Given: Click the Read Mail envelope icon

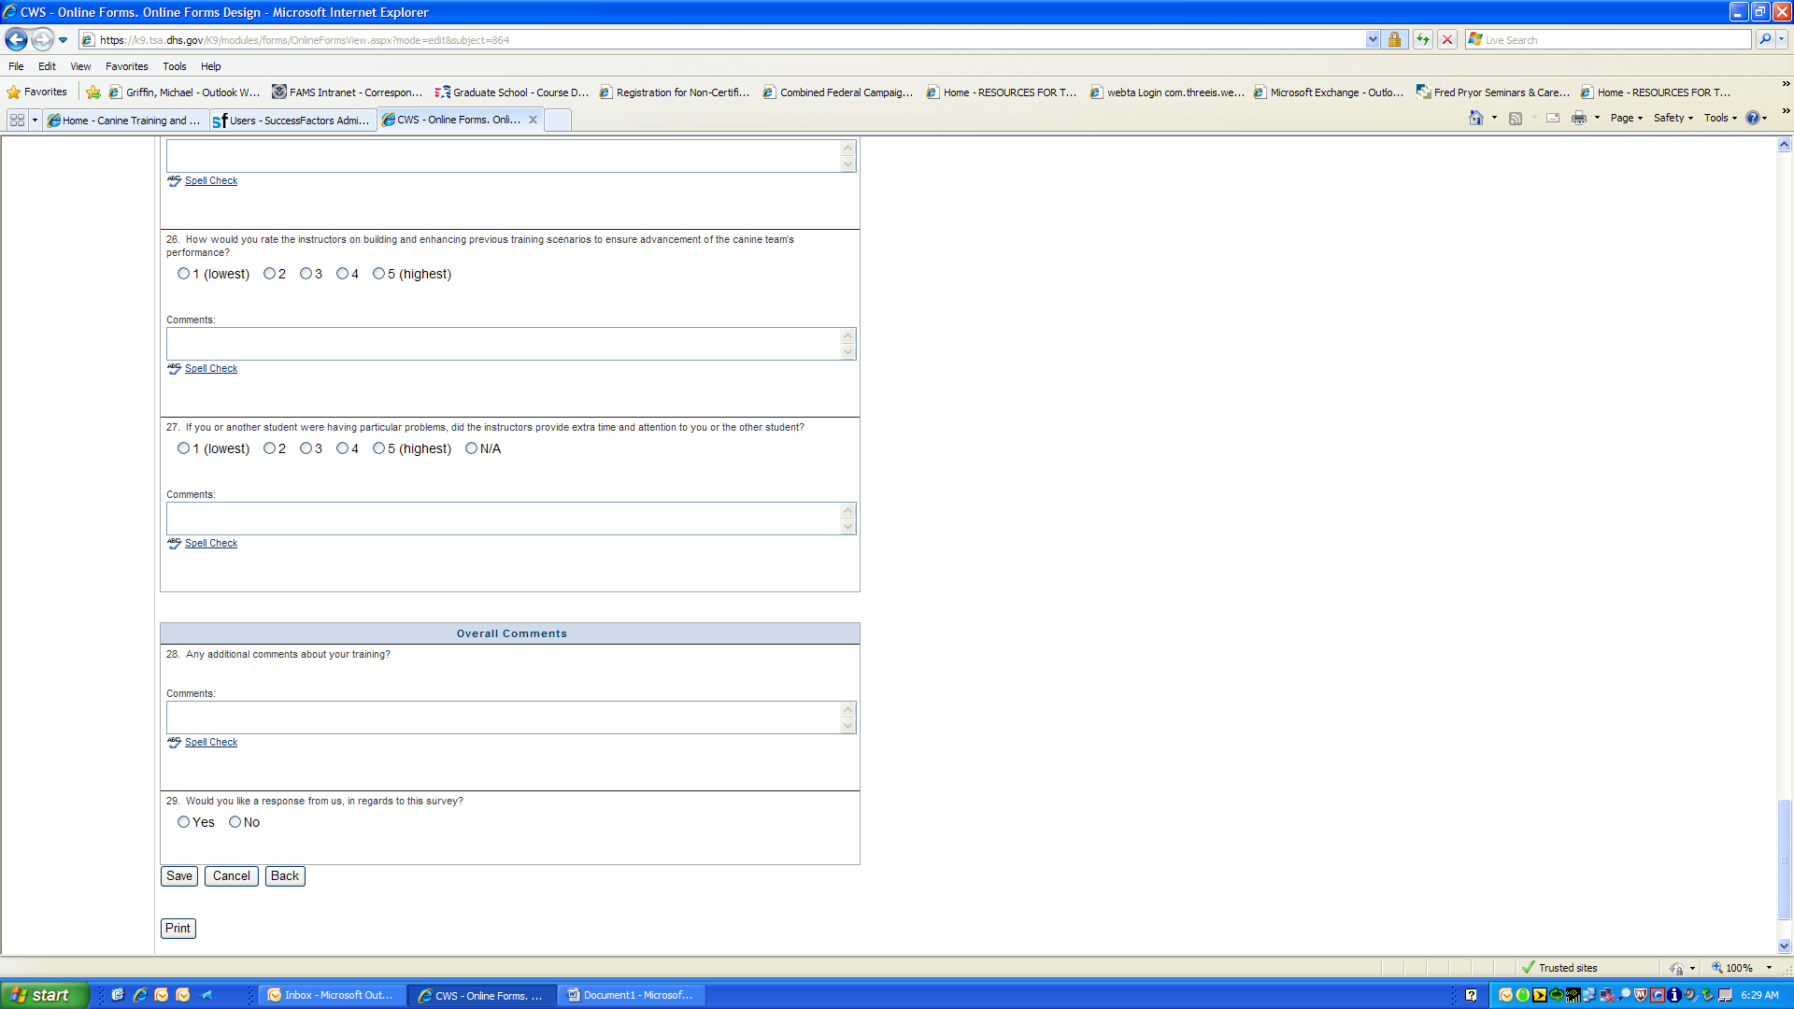Looking at the screenshot, I should pyautogui.click(x=1553, y=118).
